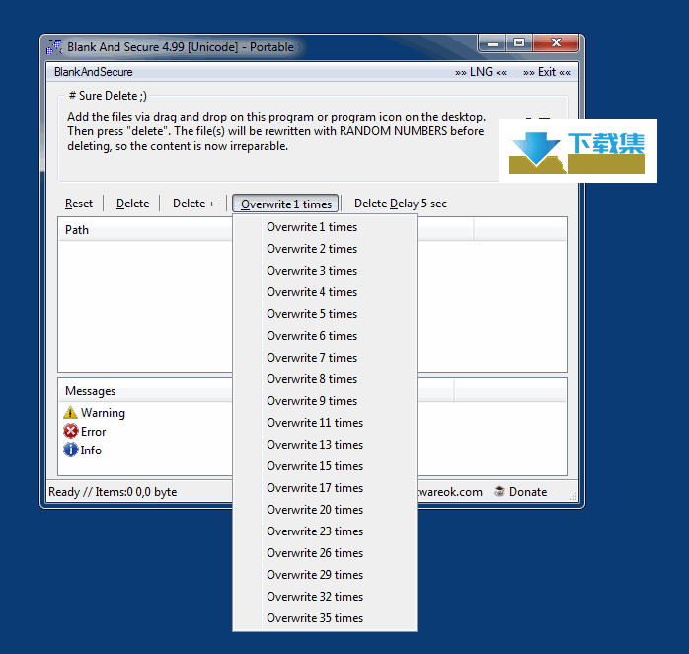Select Overwrite 5 times
Viewport: 689px width, 654px height.
click(325, 314)
